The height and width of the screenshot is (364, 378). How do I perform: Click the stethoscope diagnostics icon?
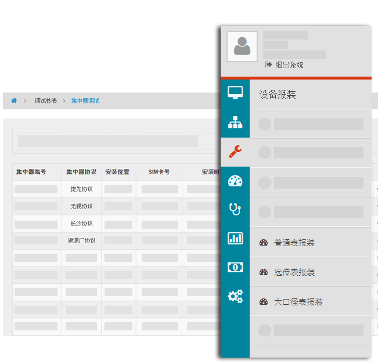(x=235, y=210)
